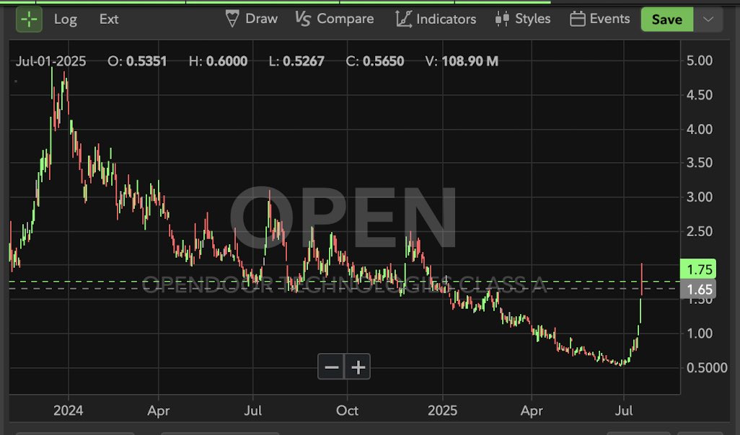
Task: Click the green Save button
Action: point(667,19)
